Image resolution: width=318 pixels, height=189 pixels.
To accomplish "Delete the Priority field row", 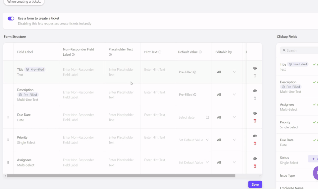I will point(255,144).
